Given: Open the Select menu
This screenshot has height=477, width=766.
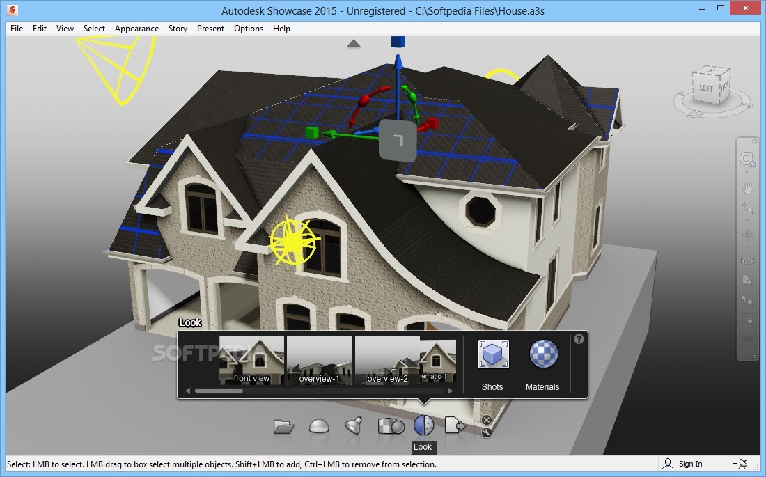Looking at the screenshot, I should point(94,29).
